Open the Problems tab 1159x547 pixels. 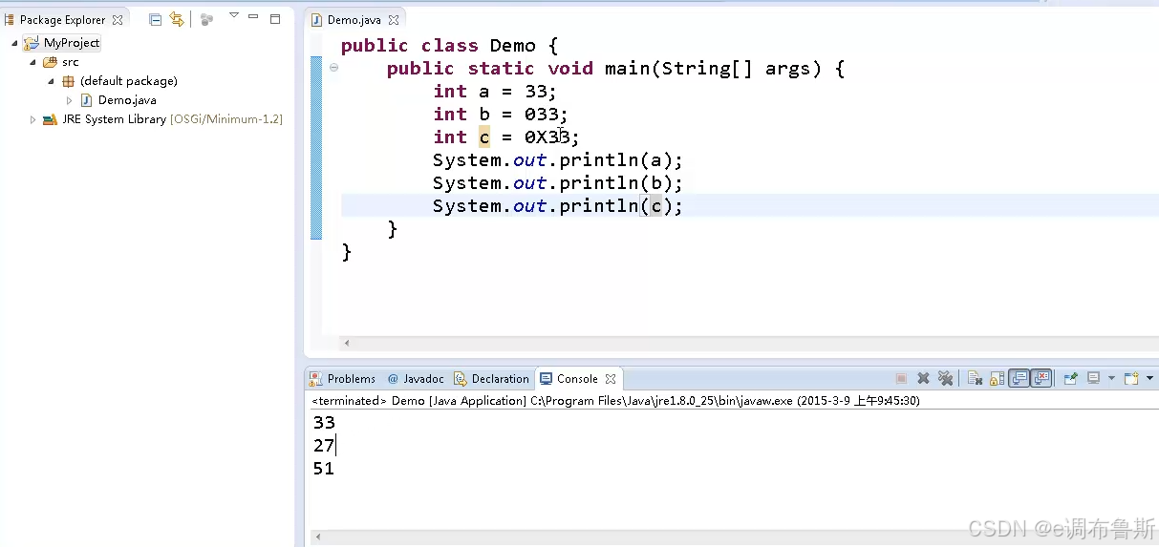coord(343,379)
